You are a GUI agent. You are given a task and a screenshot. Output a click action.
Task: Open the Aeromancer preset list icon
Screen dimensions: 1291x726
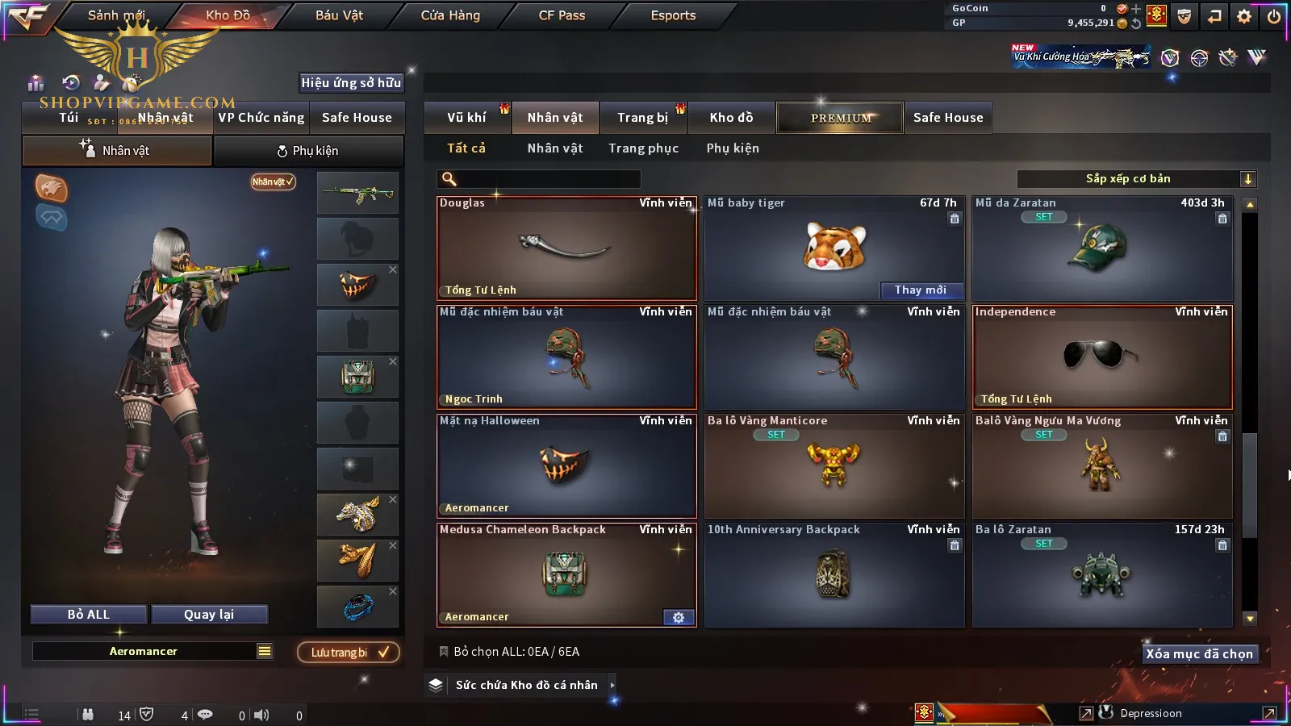click(265, 651)
